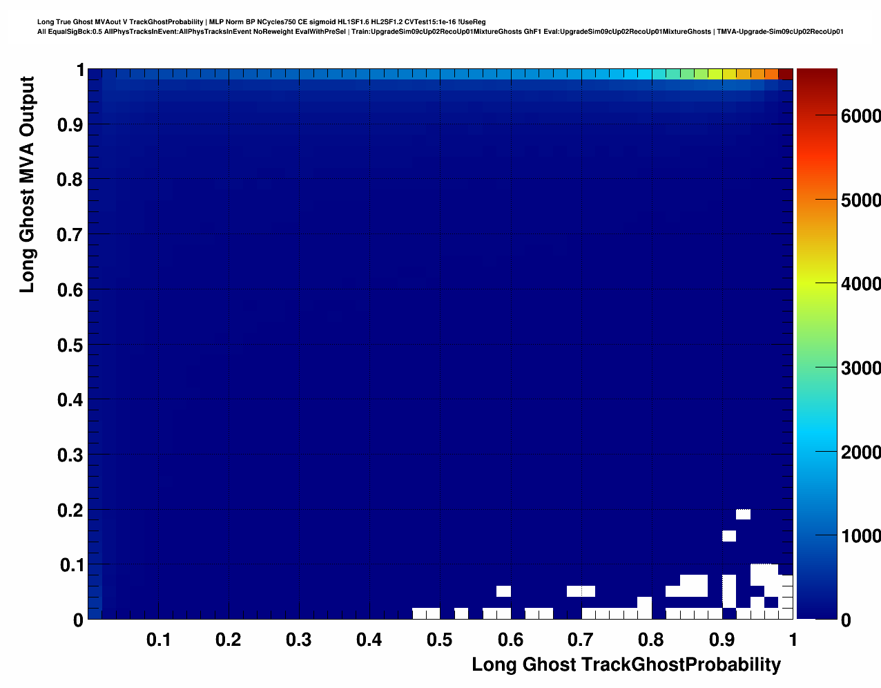This screenshot has height=688, width=881.
Task: Click the x-axis tick label 0.3
Action: (299, 640)
